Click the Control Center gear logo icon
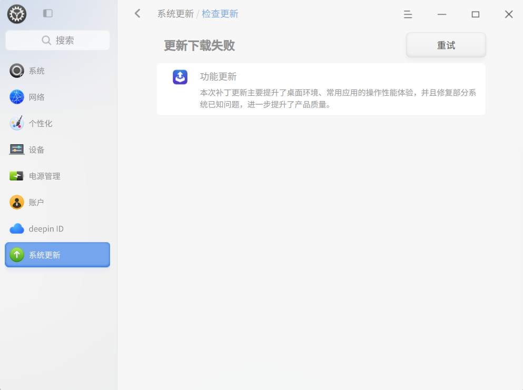The image size is (523, 390). click(x=17, y=14)
